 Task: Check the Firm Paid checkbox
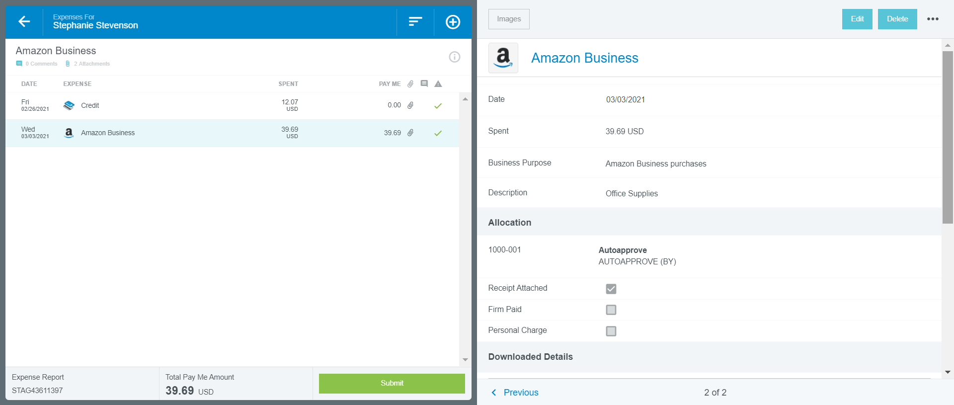(611, 310)
